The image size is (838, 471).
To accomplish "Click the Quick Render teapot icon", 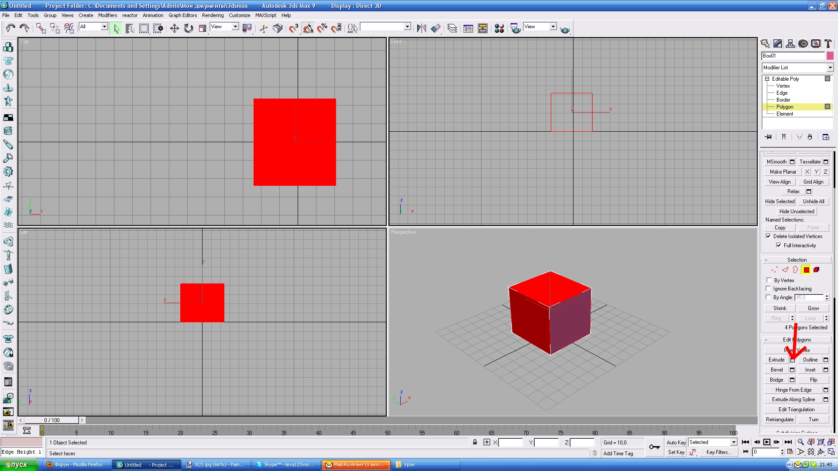I will tap(565, 29).
